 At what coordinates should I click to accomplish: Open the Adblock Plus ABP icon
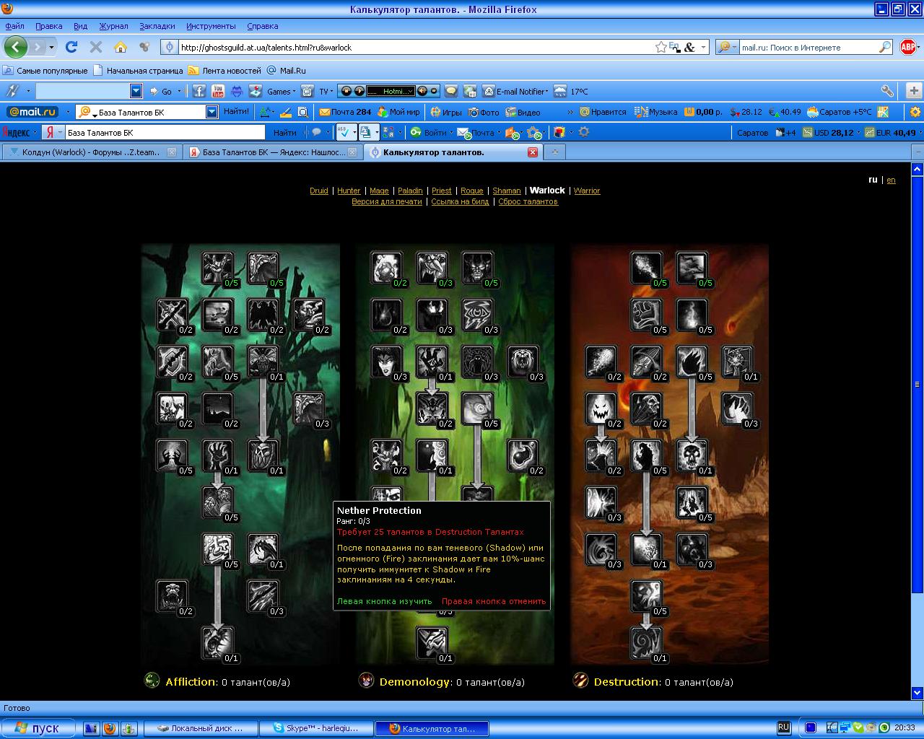[908, 47]
